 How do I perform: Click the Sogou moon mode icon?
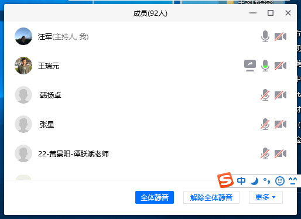(x=255, y=181)
